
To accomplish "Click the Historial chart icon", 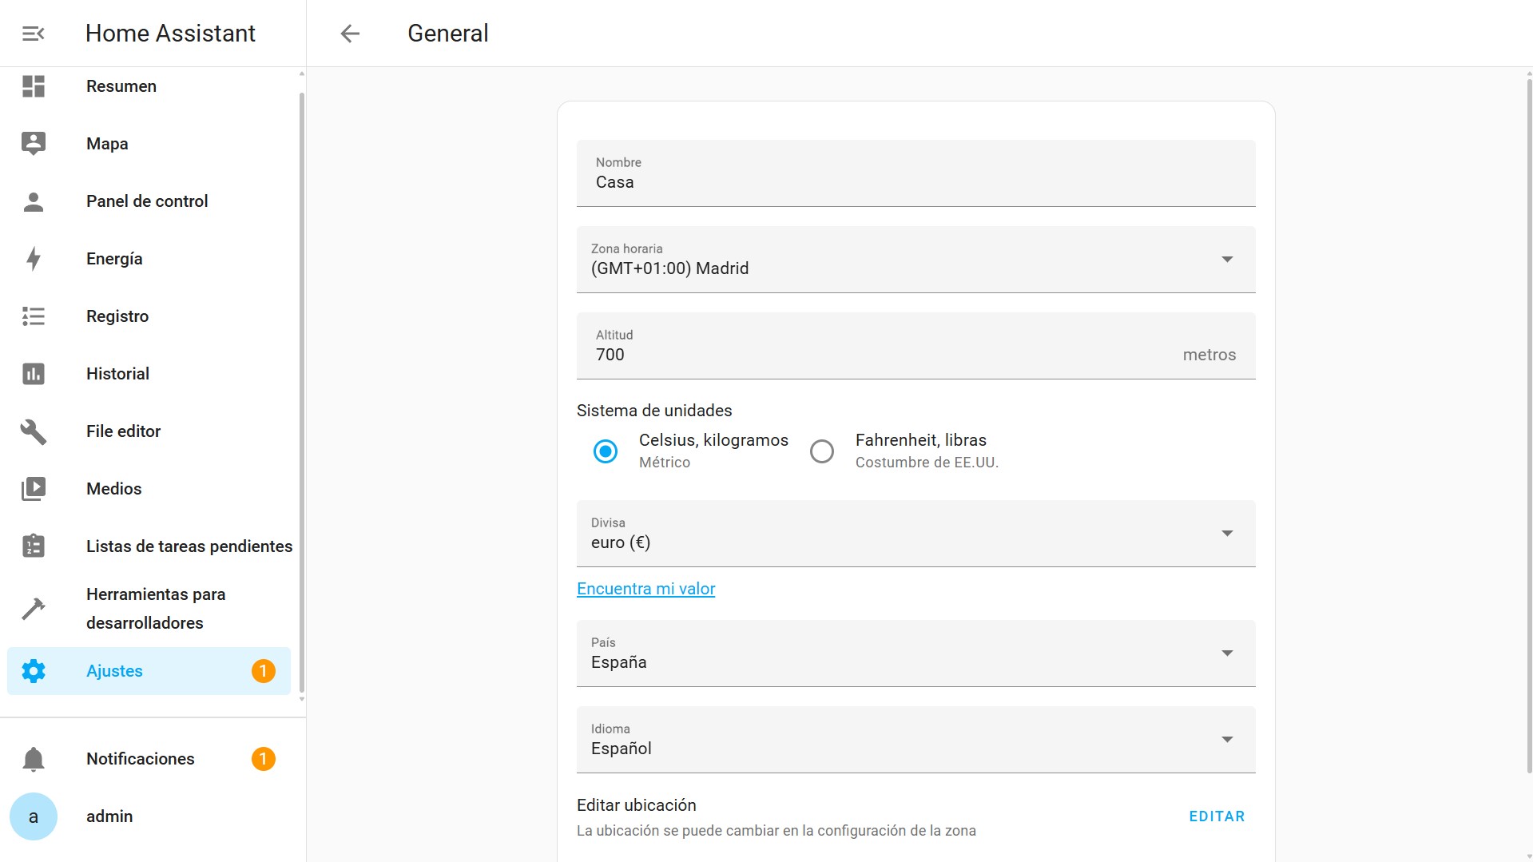I will pyautogui.click(x=33, y=374).
